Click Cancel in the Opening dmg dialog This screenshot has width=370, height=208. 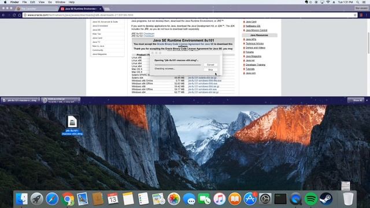(210, 65)
